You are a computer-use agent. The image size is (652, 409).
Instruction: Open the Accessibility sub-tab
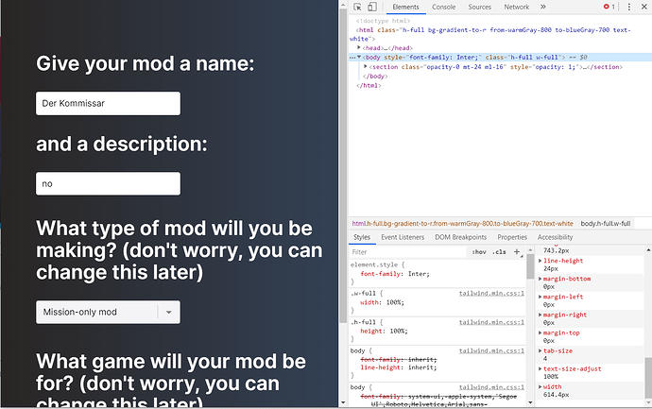(555, 237)
